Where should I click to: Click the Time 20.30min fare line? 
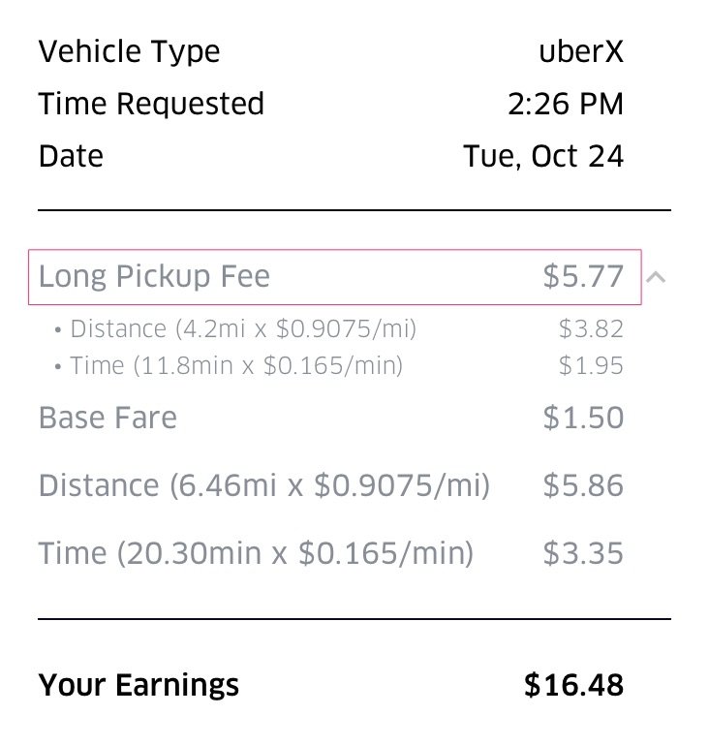click(256, 553)
